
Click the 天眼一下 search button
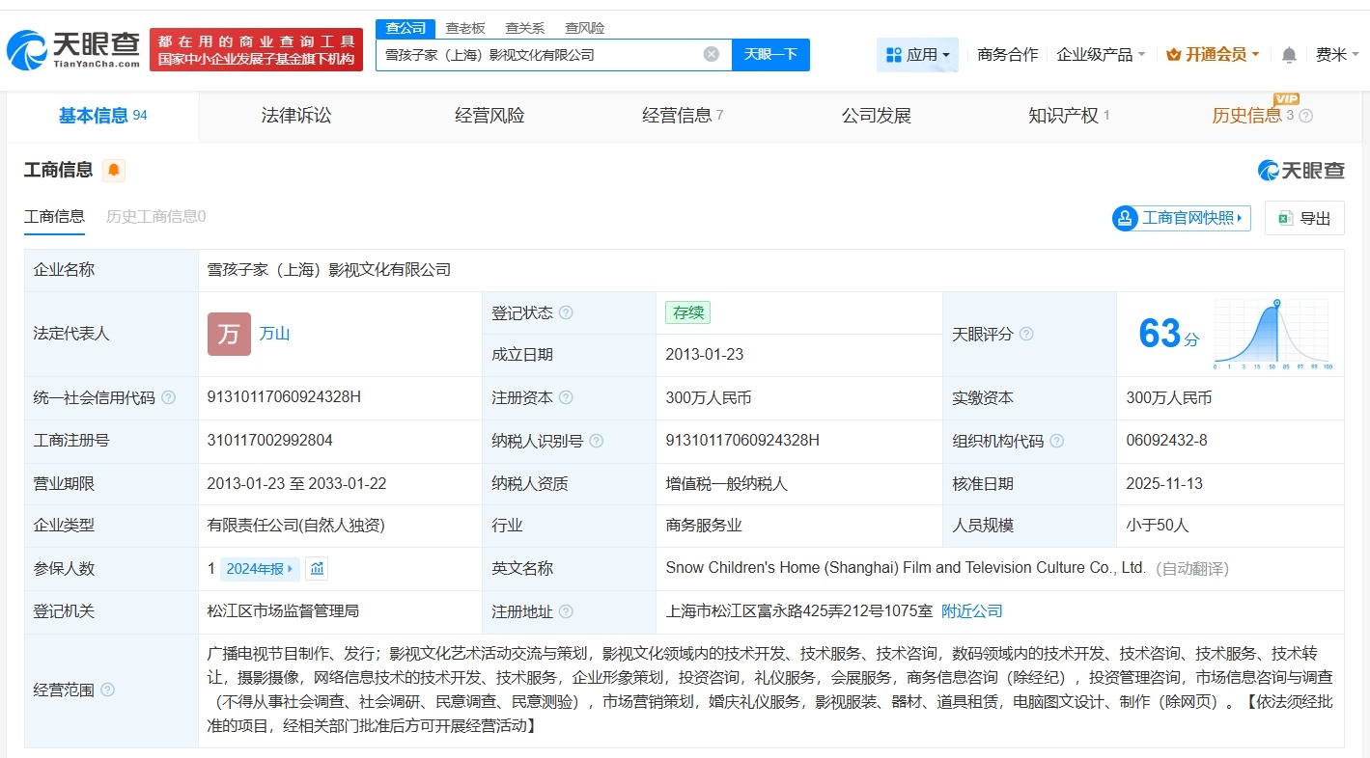coord(772,54)
